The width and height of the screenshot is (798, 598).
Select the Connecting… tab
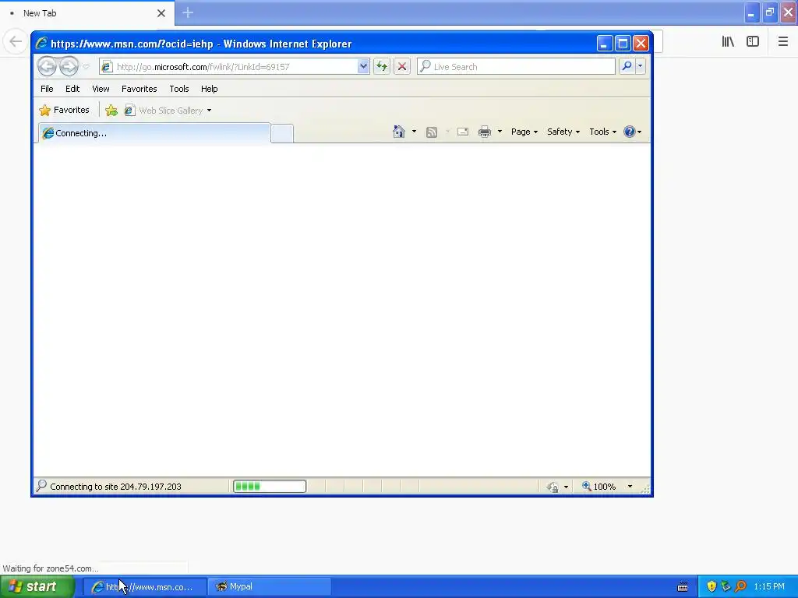154,133
